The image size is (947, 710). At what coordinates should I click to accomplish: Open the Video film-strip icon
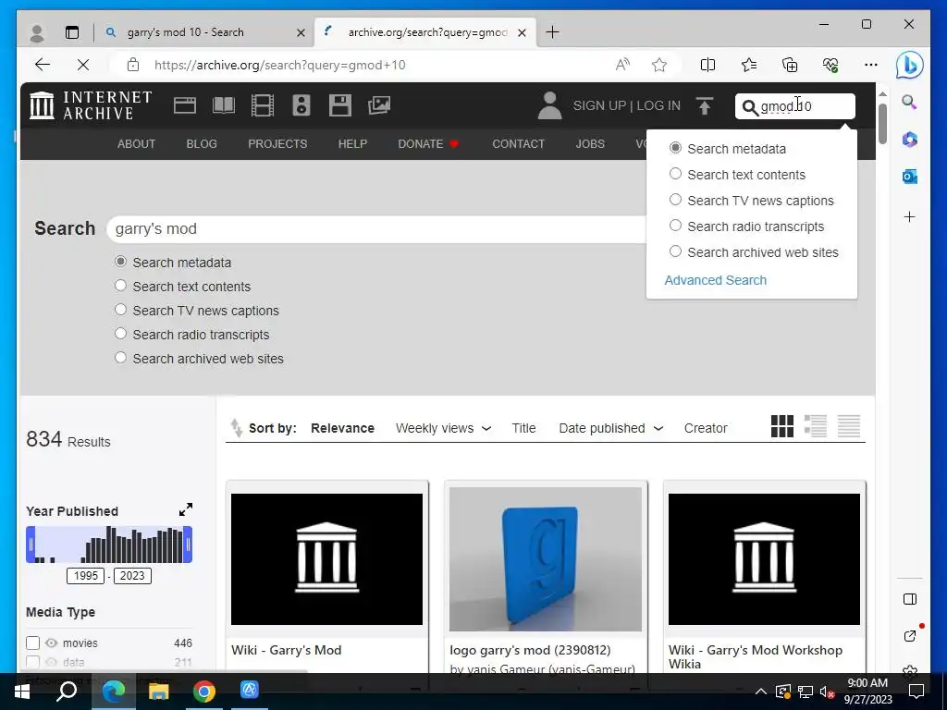[262, 105]
